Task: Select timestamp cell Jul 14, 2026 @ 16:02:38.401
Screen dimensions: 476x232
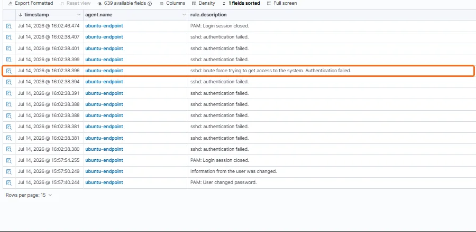Action: coord(50,49)
